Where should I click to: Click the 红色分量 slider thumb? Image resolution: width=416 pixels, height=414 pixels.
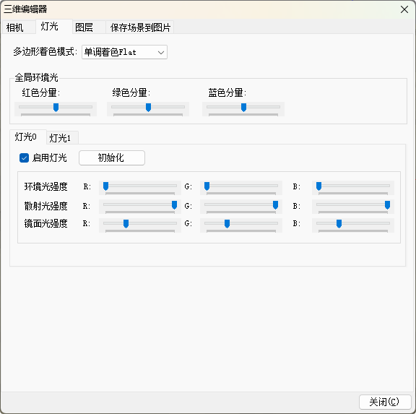click(x=56, y=107)
